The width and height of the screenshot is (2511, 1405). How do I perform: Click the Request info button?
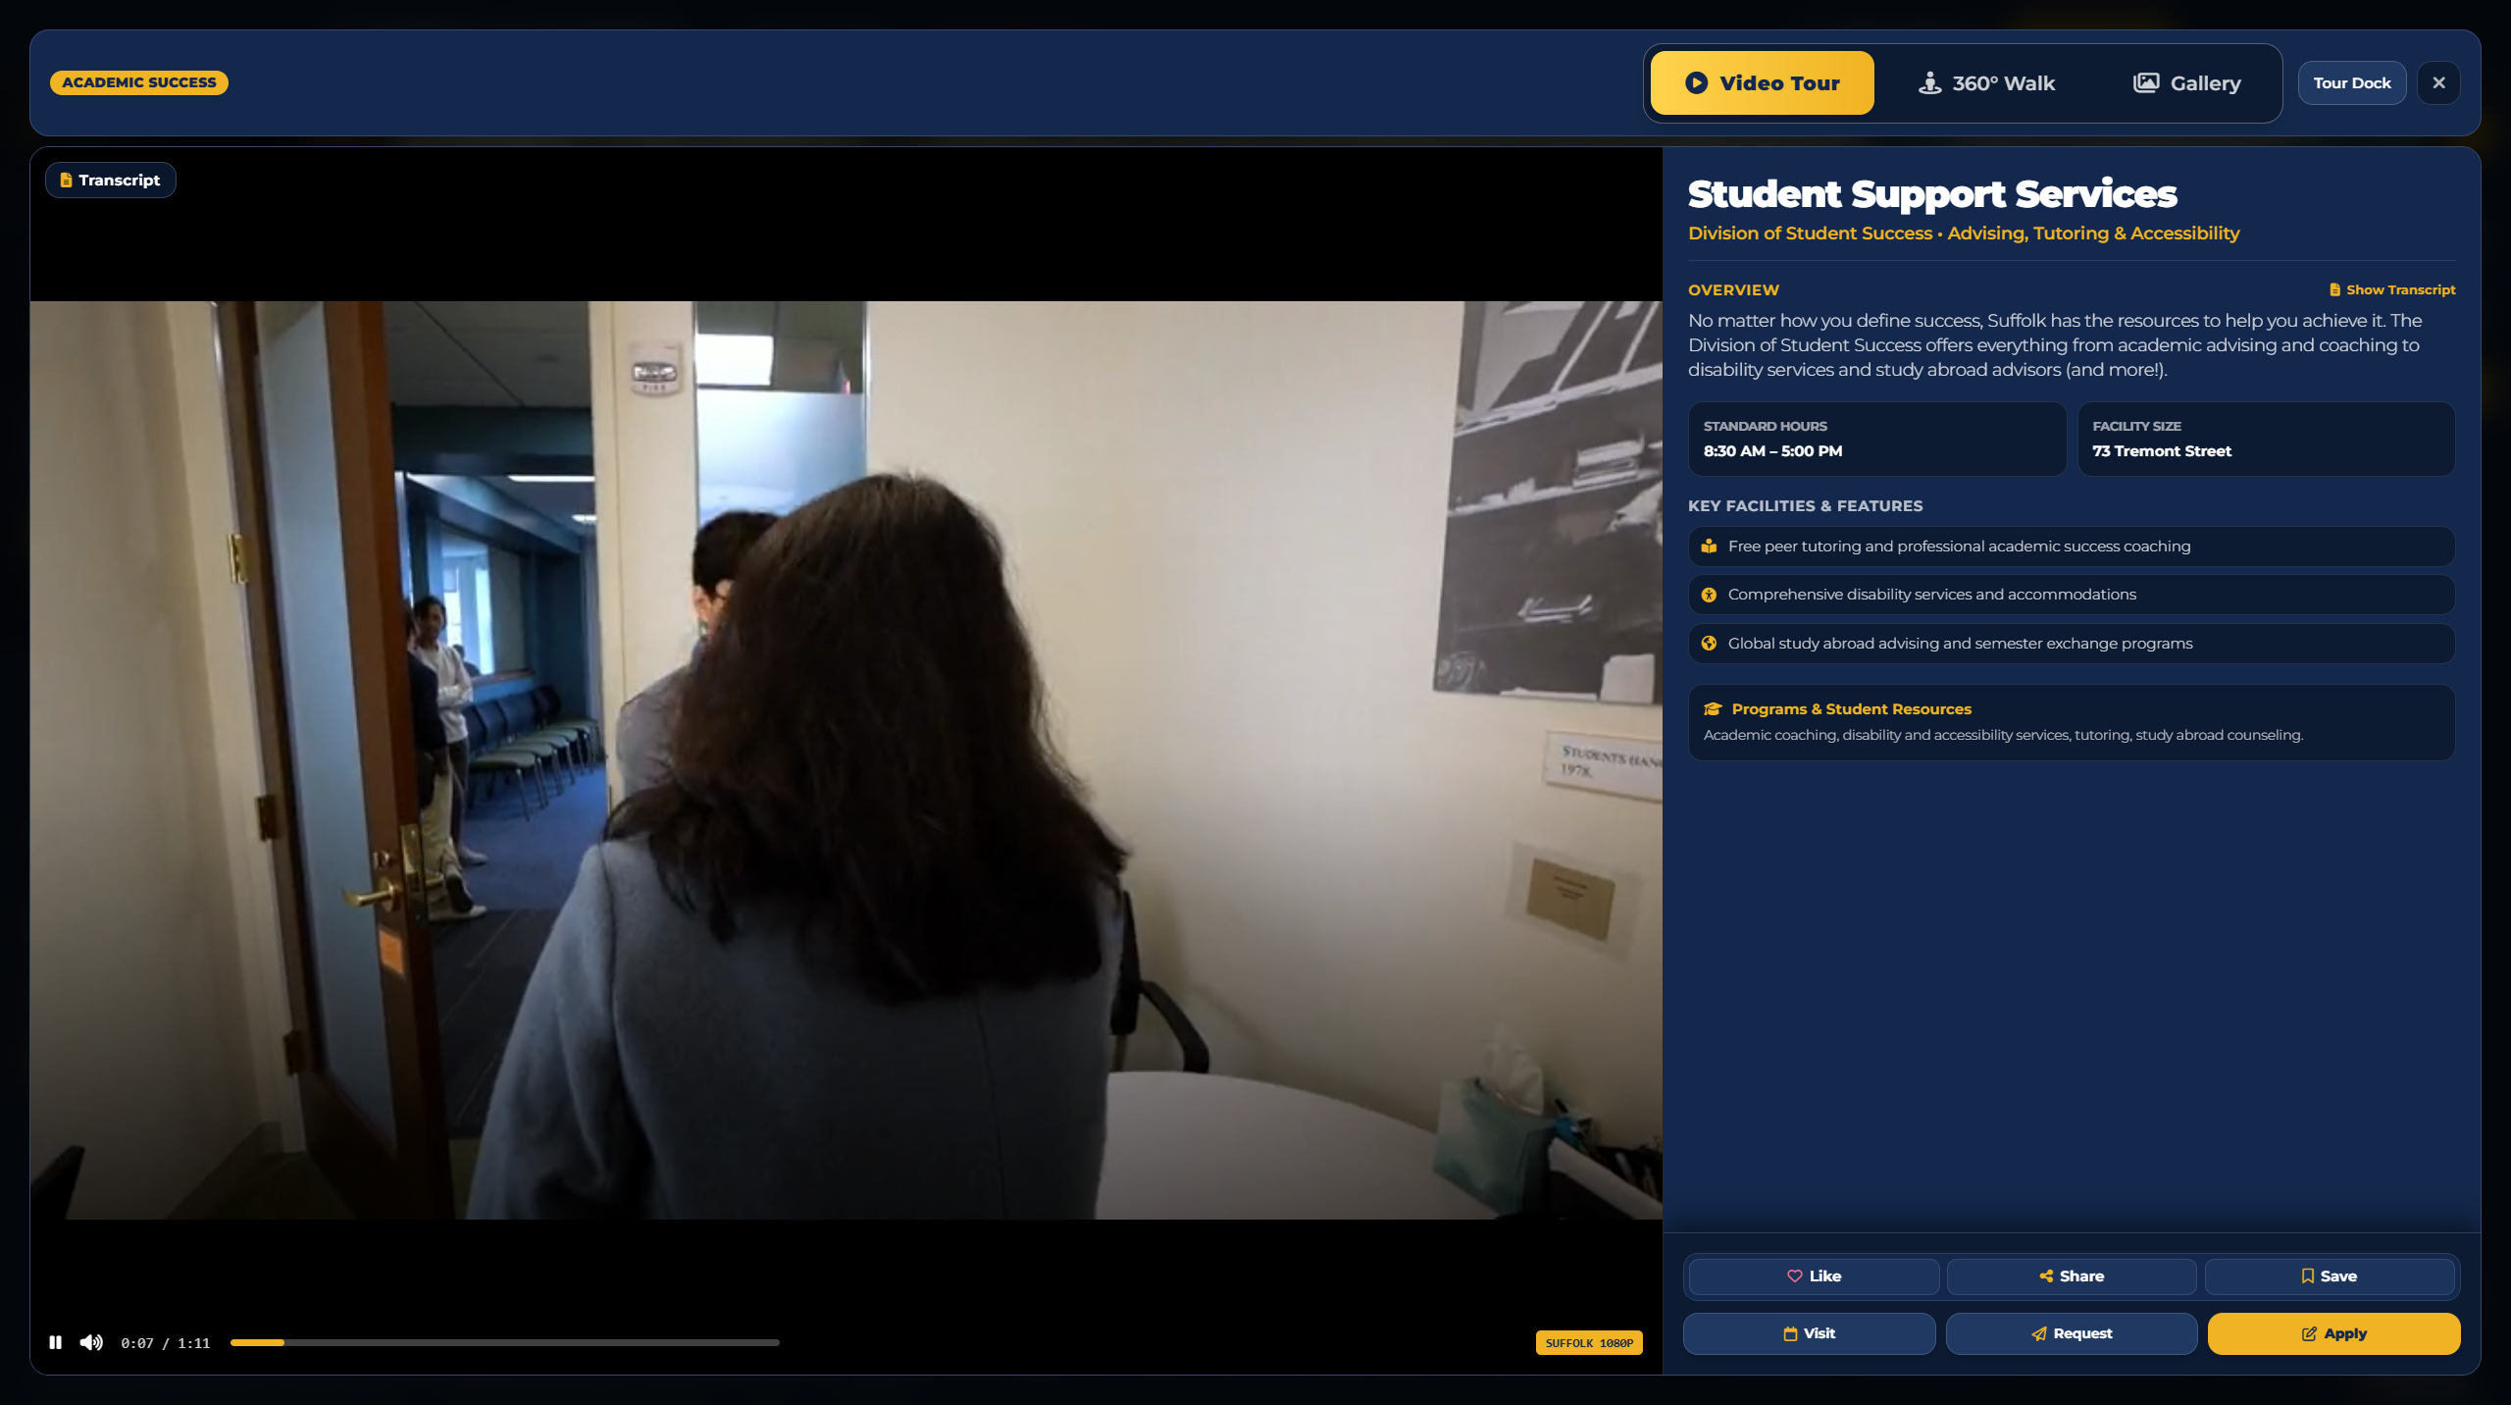pyautogui.click(x=2072, y=1333)
